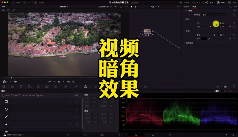Mute audio with the speaker icon
The height and width of the screenshot is (137, 238).
15,82
